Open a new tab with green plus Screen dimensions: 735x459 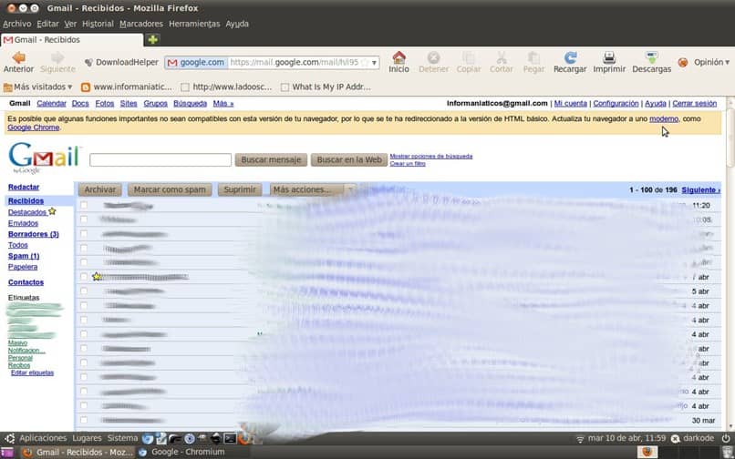(x=153, y=39)
